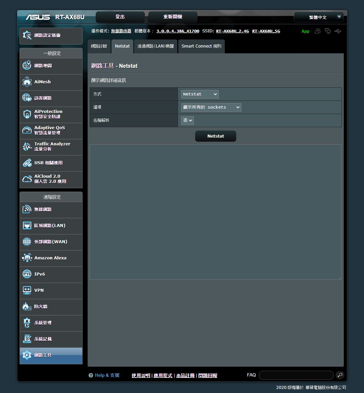This screenshot has height=393, width=364.
Task: Click the 系統記錄 log icon
Action: [27, 339]
